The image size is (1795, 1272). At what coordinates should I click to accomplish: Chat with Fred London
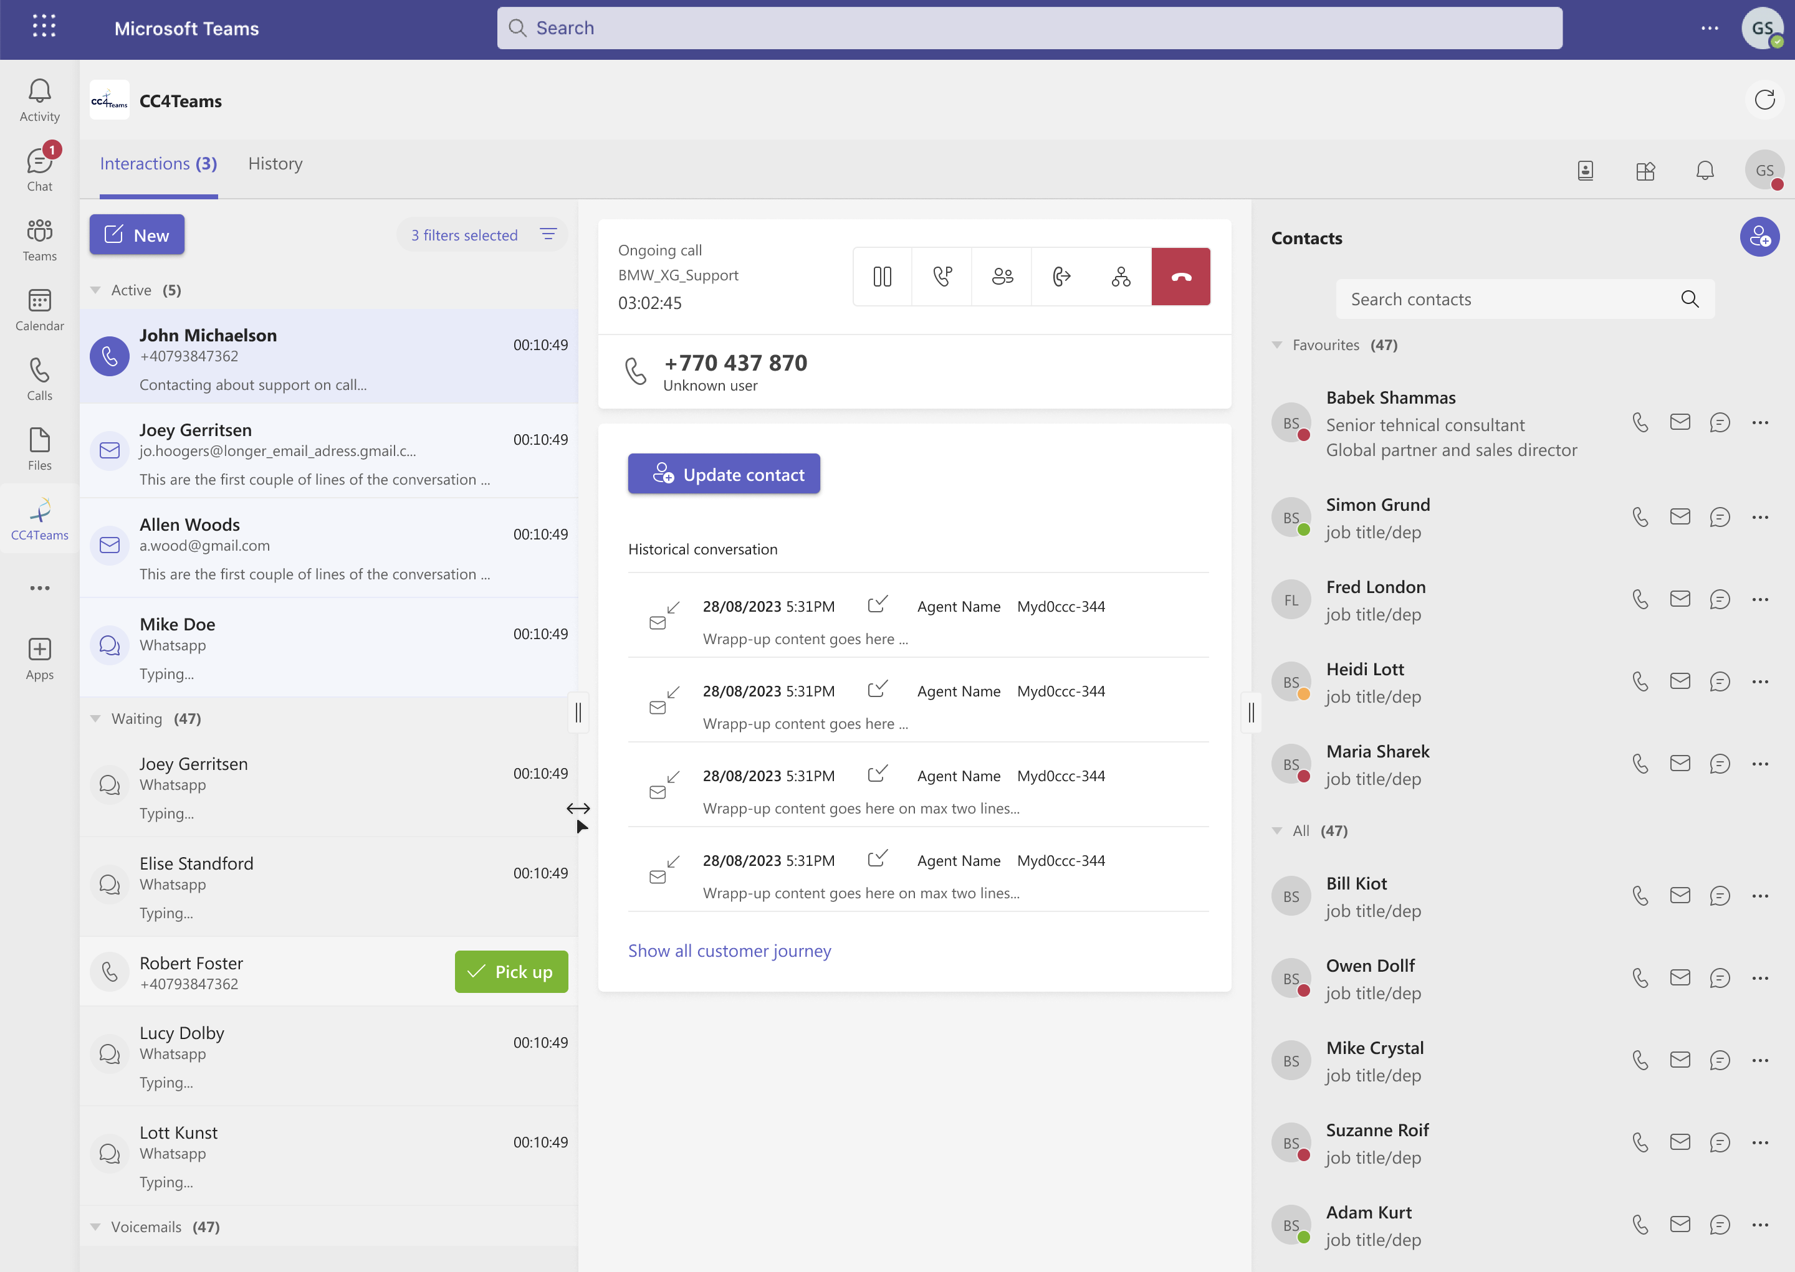pos(1720,599)
